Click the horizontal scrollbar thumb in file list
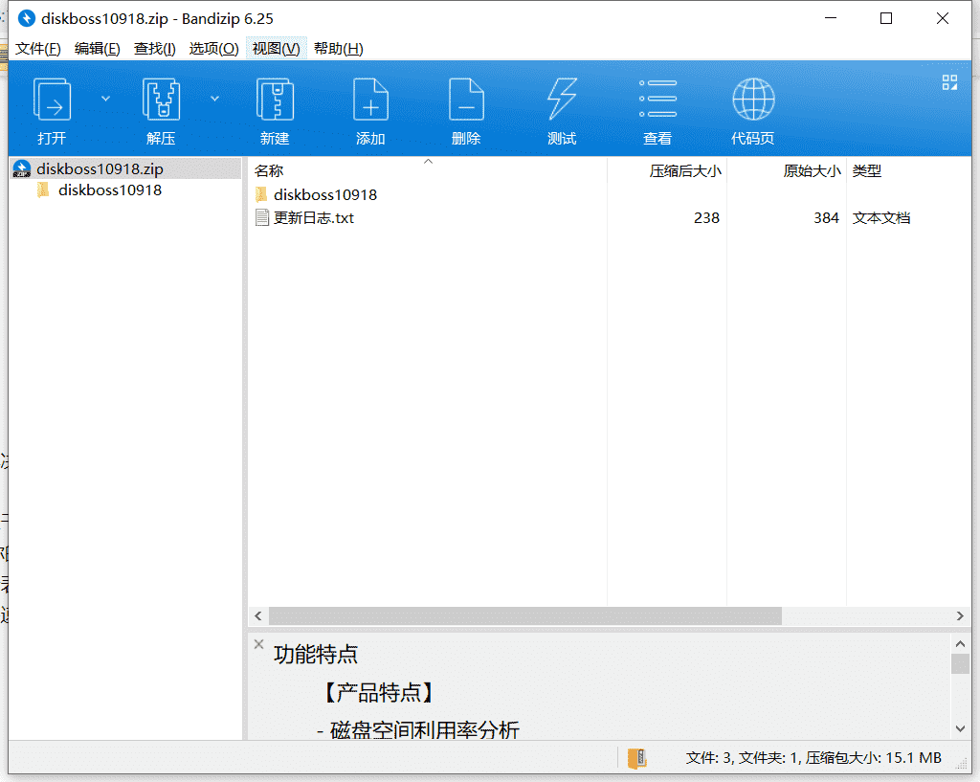This screenshot has height=782, width=980. point(525,615)
